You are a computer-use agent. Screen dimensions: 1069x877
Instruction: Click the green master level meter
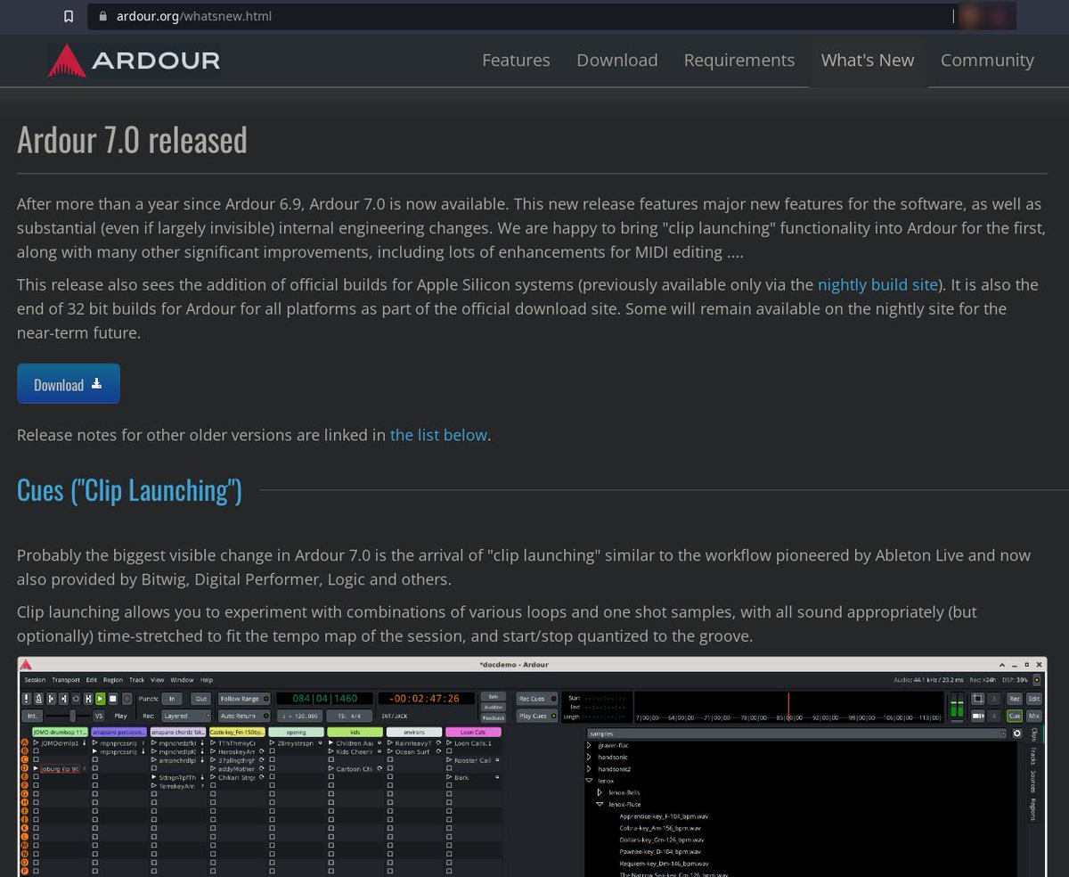(x=957, y=705)
